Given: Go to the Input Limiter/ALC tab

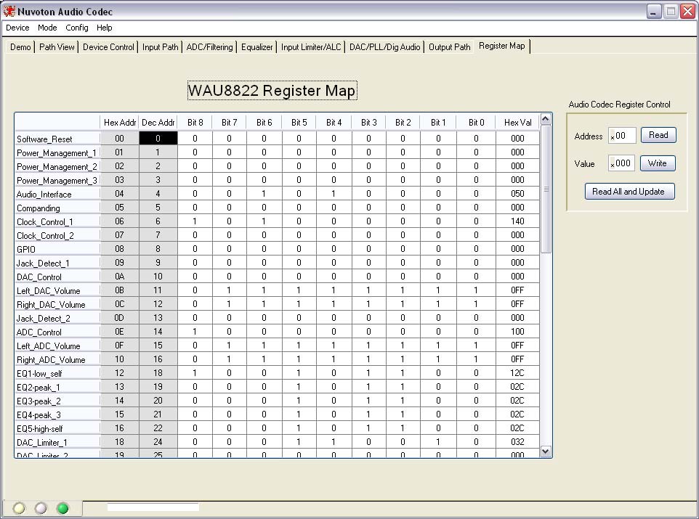Looking at the screenshot, I should click(x=311, y=47).
